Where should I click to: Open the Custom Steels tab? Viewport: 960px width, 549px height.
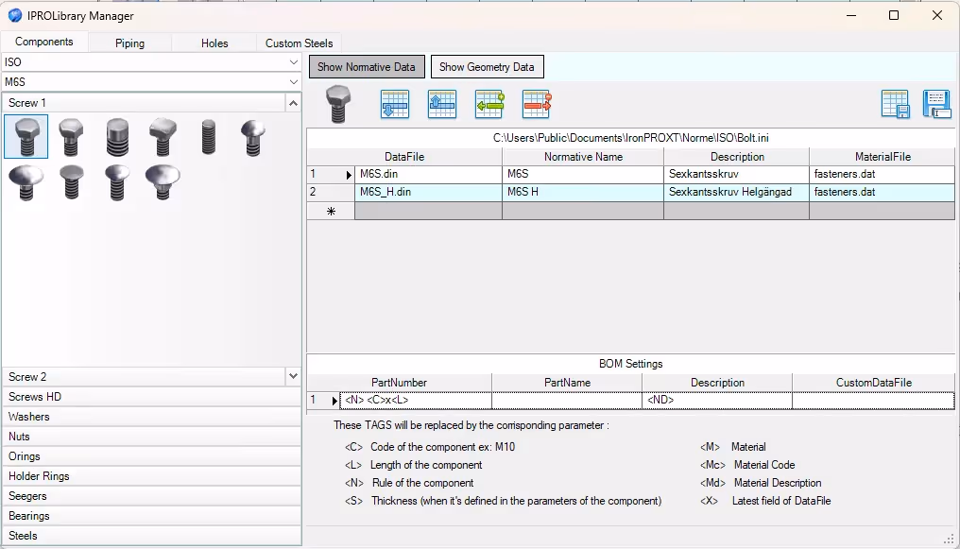299,43
